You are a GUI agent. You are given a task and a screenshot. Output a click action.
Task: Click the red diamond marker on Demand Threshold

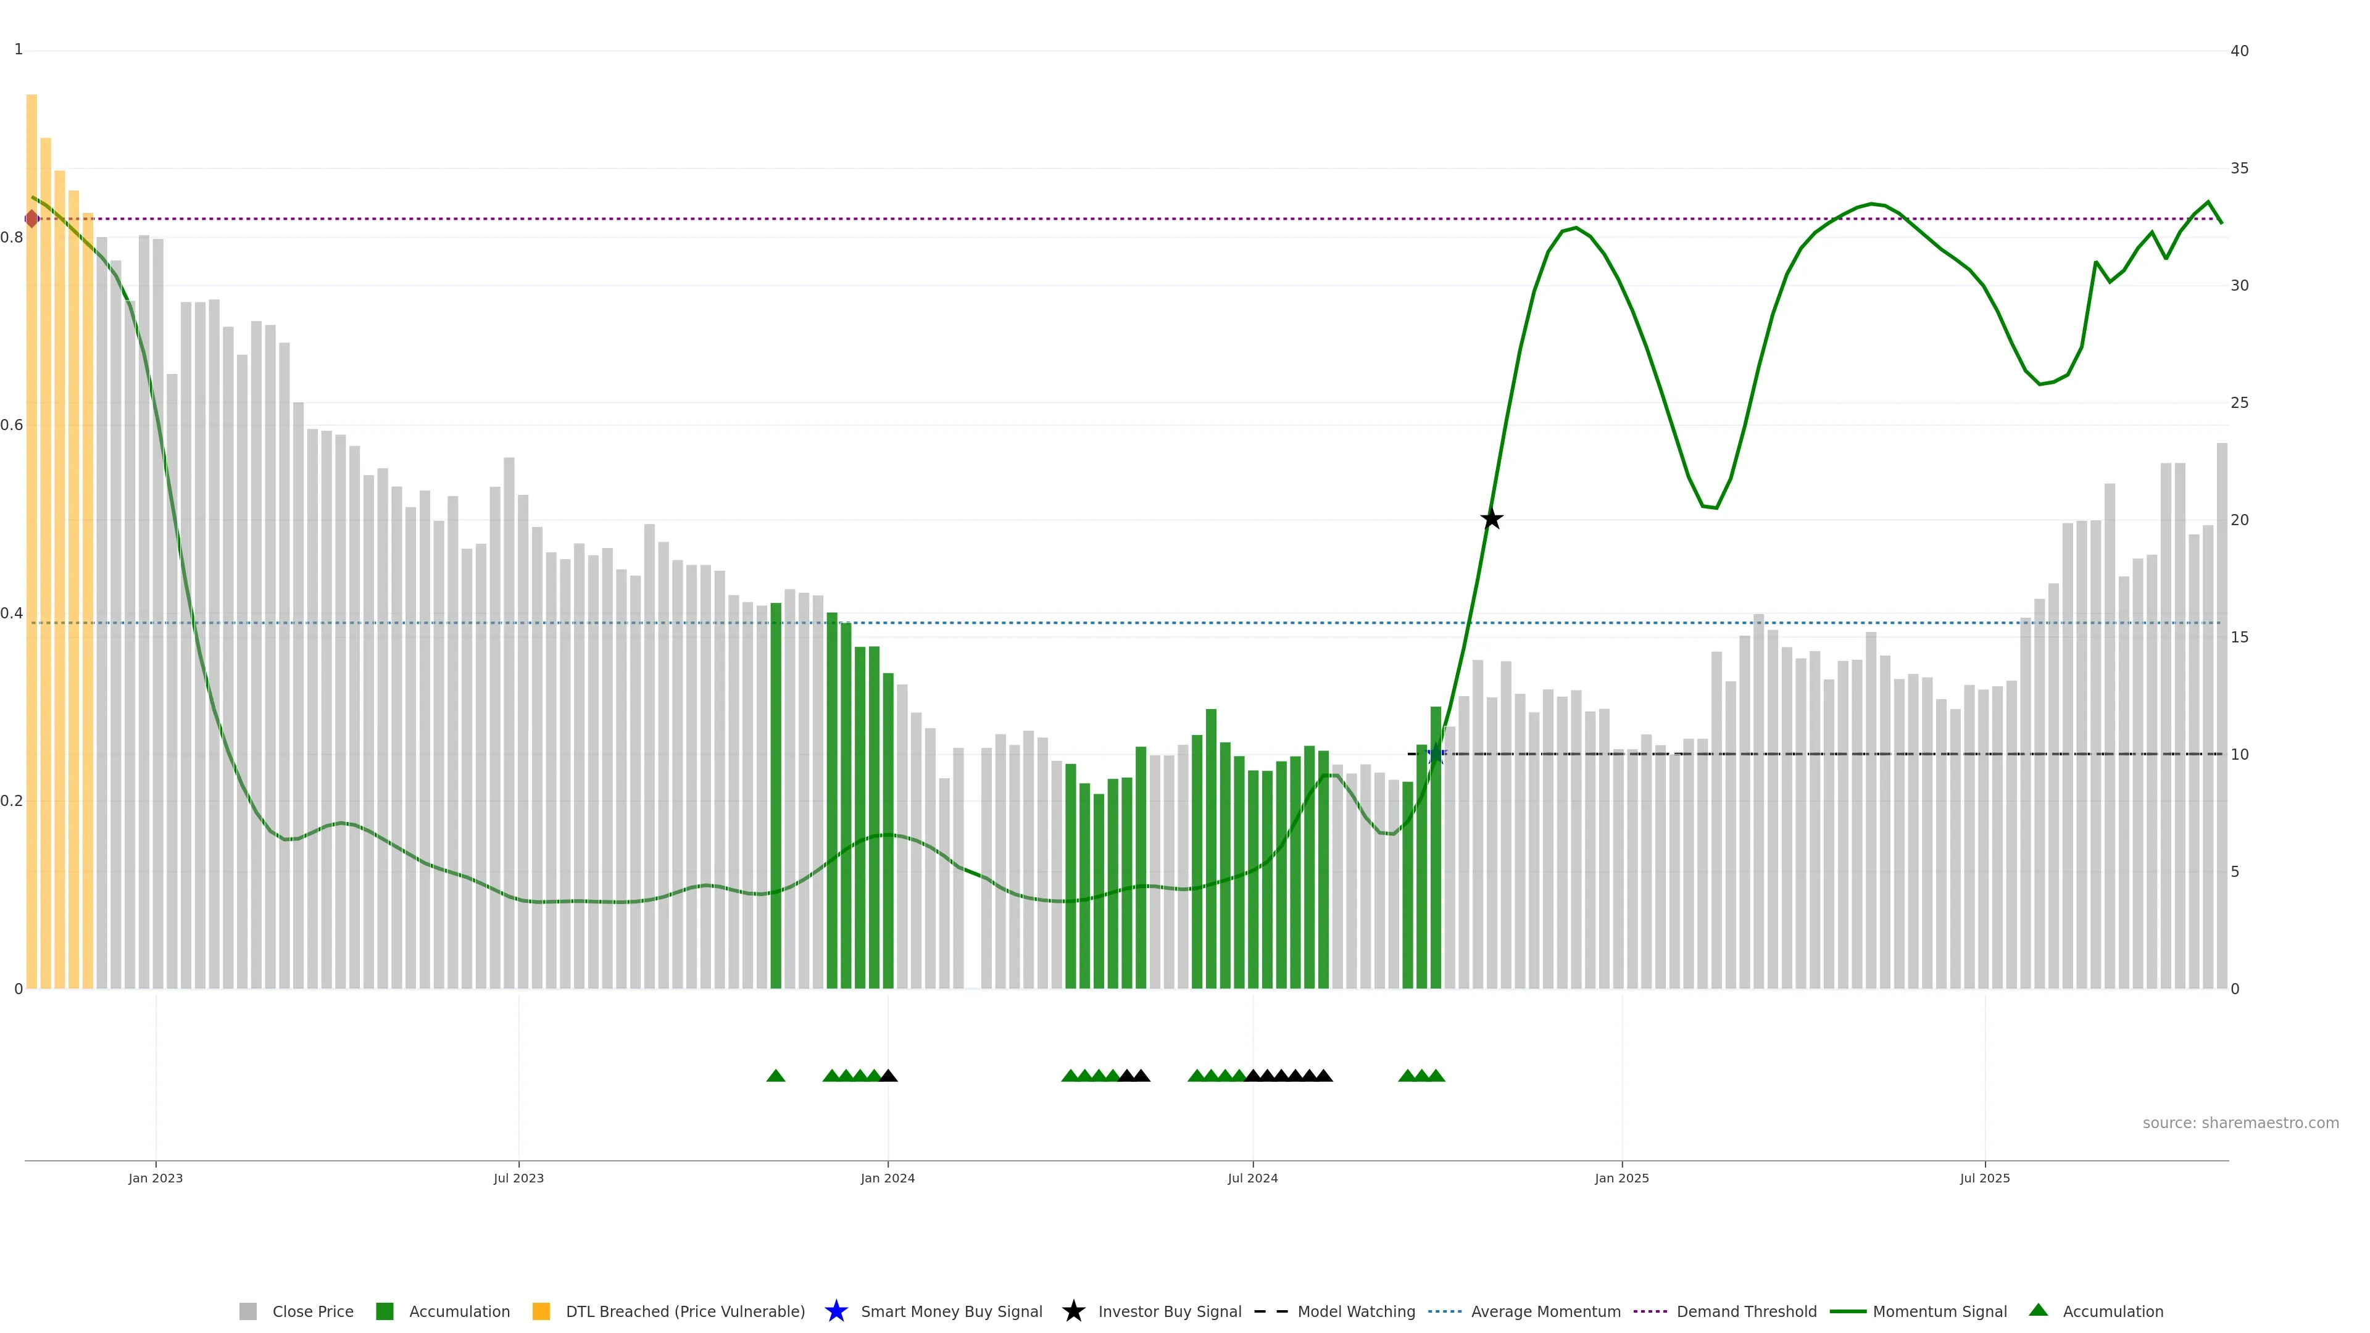point(32,219)
